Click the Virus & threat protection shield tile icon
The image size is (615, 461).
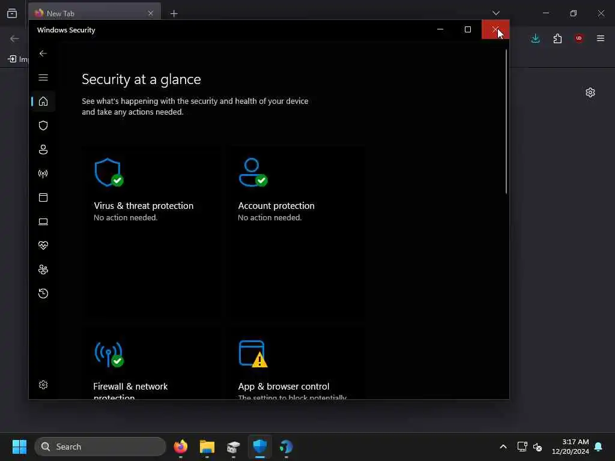pyautogui.click(x=109, y=172)
